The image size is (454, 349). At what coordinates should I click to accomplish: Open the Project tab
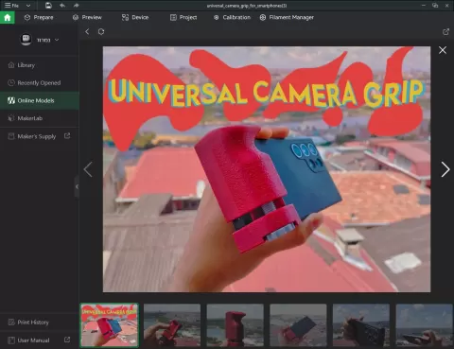(183, 17)
